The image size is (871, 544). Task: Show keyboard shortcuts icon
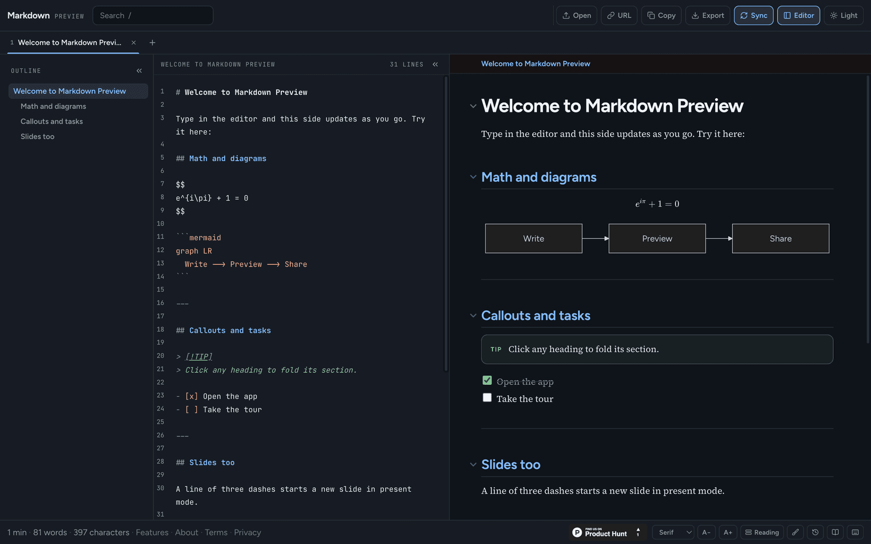(855, 532)
